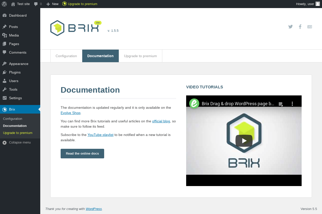This screenshot has height=214, width=322.
Task: Open the video more options menu
Action: 292,104
